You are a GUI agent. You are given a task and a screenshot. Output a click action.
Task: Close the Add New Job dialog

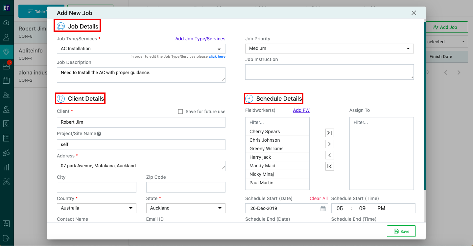coord(414,13)
